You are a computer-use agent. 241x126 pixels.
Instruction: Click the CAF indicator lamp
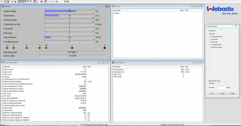click(x=7, y=48)
